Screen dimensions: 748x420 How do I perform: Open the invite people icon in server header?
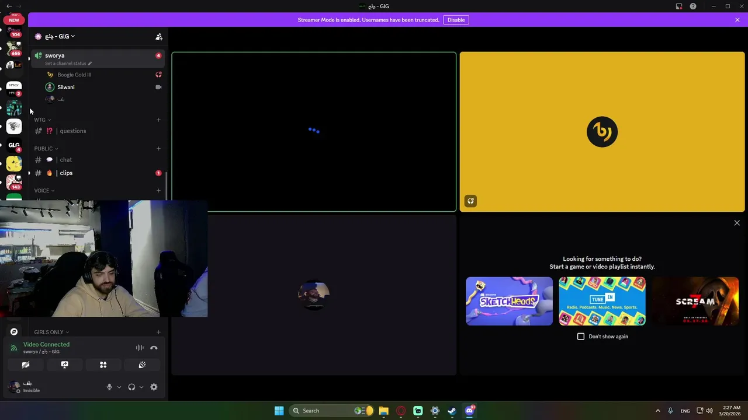[x=159, y=37]
